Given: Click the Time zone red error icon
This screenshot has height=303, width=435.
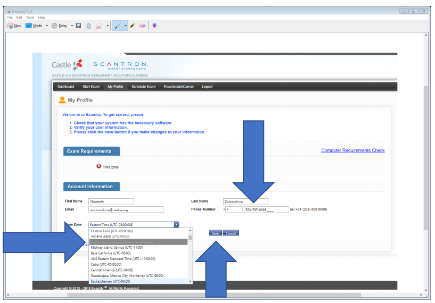Looking at the screenshot, I should point(99,166).
